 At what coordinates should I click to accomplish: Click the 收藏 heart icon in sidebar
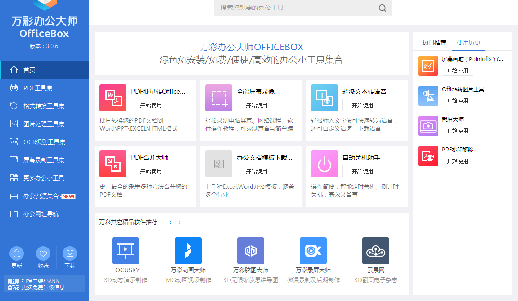point(43,254)
